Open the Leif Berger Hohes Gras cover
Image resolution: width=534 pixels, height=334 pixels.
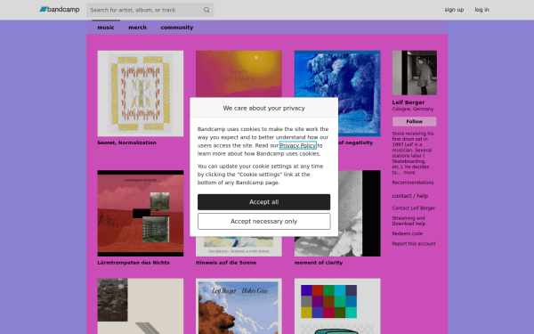[239, 306]
